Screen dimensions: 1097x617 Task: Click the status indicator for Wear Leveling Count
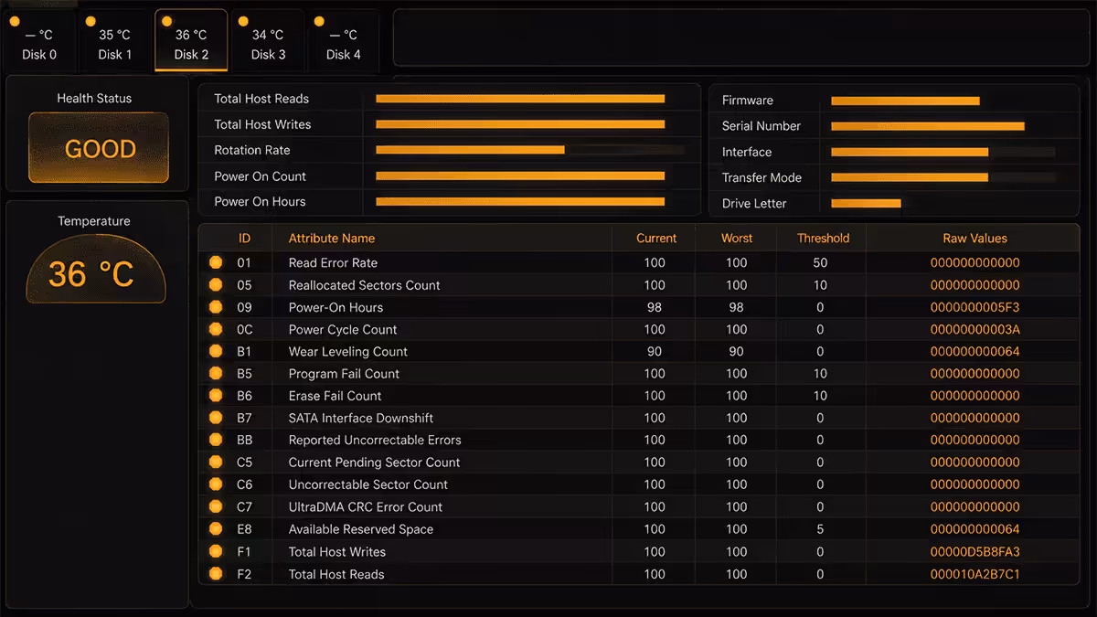[x=216, y=351]
